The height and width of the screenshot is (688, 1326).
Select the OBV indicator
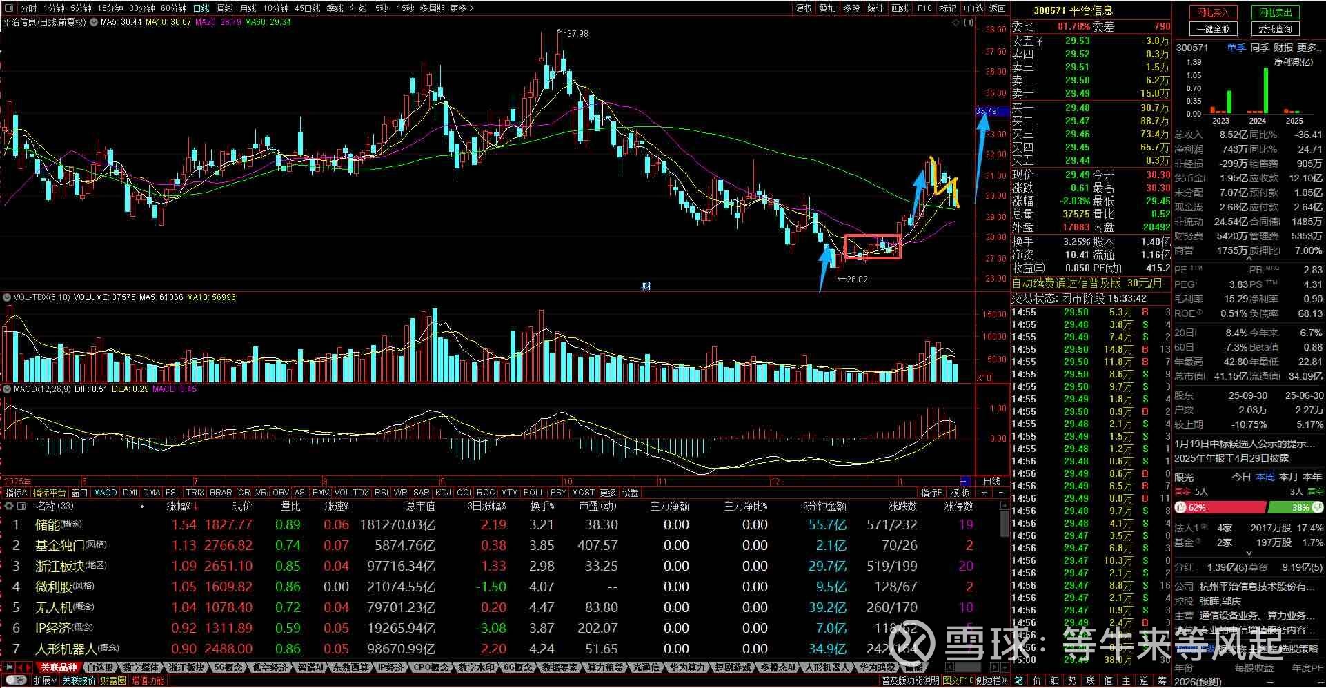pos(281,493)
